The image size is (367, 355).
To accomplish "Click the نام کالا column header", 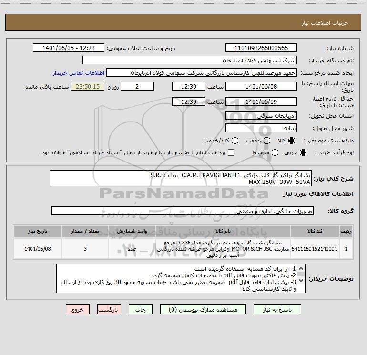I will pyautogui.click(x=223, y=232).
